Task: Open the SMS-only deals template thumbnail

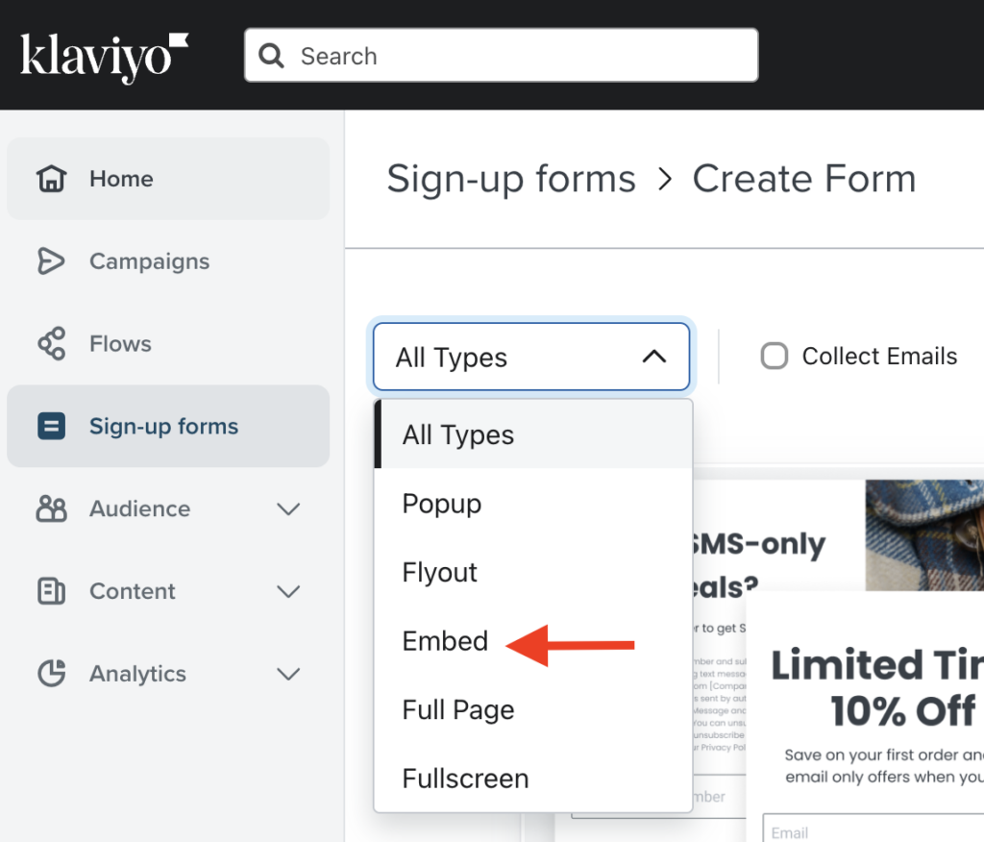Action: pyautogui.click(x=778, y=535)
